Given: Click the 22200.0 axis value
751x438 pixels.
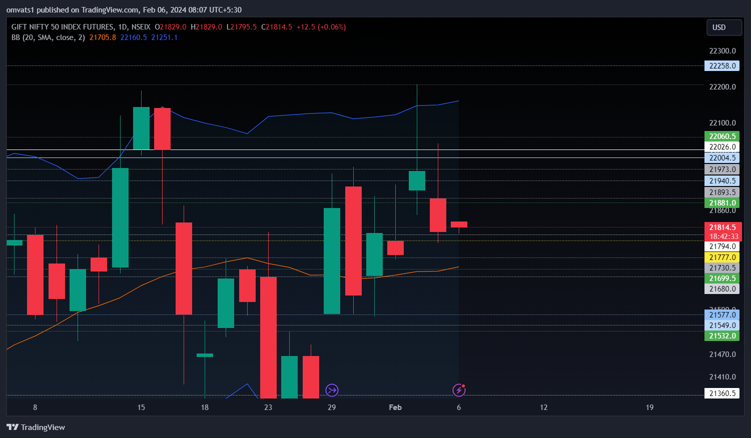Looking at the screenshot, I should coord(722,87).
